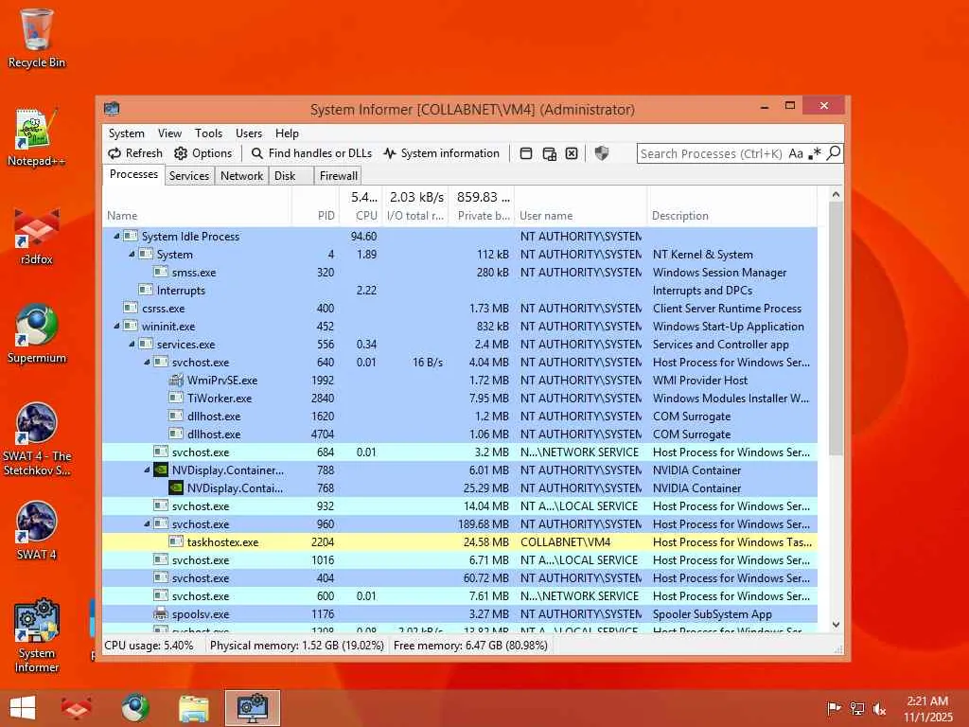The image size is (969, 727).
Task: Focus the Search Processes field
Action: pyautogui.click(x=712, y=153)
